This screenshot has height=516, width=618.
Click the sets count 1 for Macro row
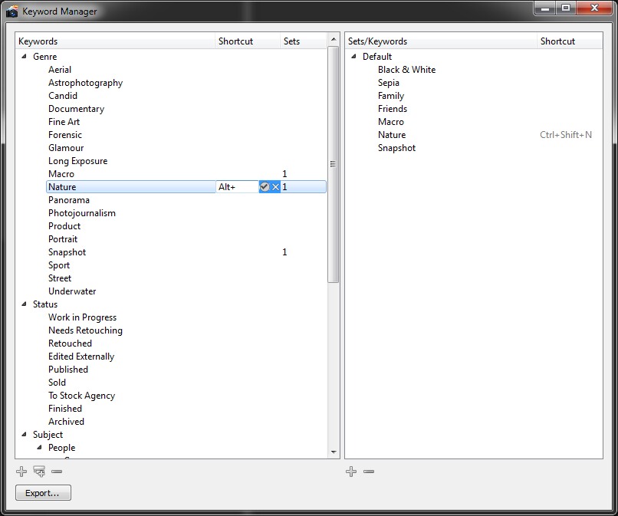pos(284,174)
